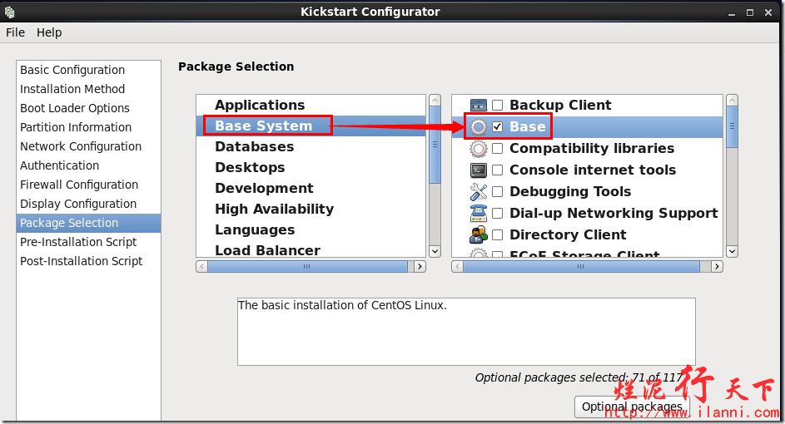785x424 pixels.
Task: Click the Base group gear icon
Action: click(x=479, y=127)
